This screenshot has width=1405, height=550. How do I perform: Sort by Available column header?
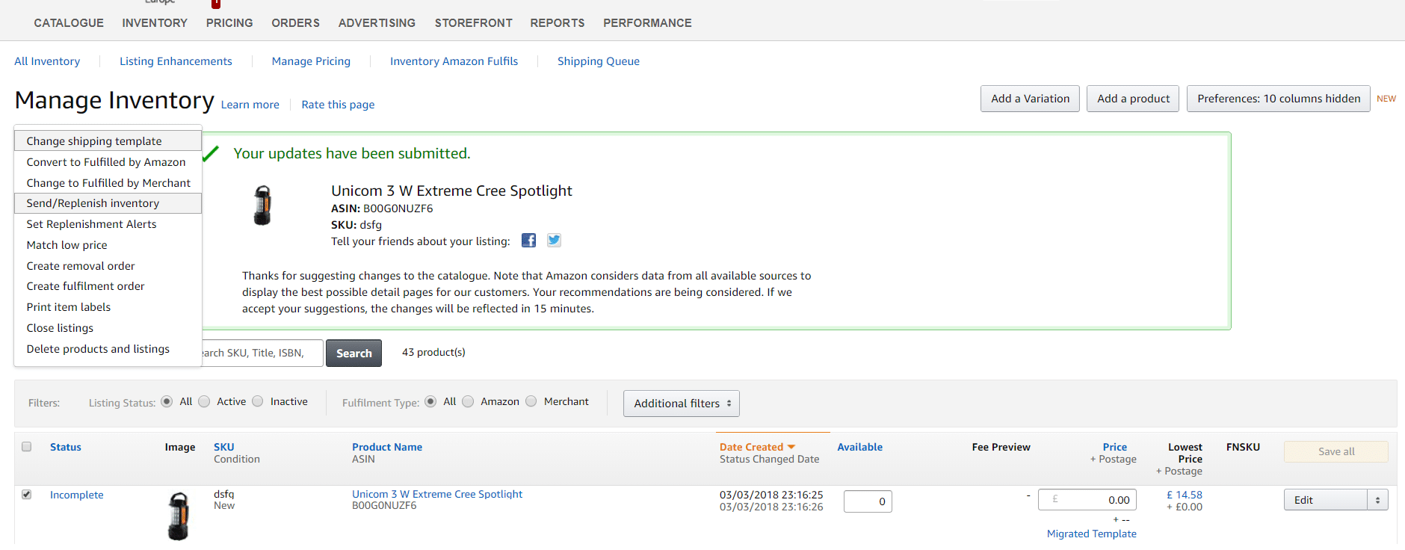point(859,447)
